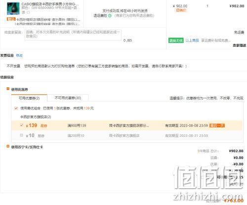Switch to the 可用优惠券(2) tab
The image size is (247, 205).
click(29, 98)
